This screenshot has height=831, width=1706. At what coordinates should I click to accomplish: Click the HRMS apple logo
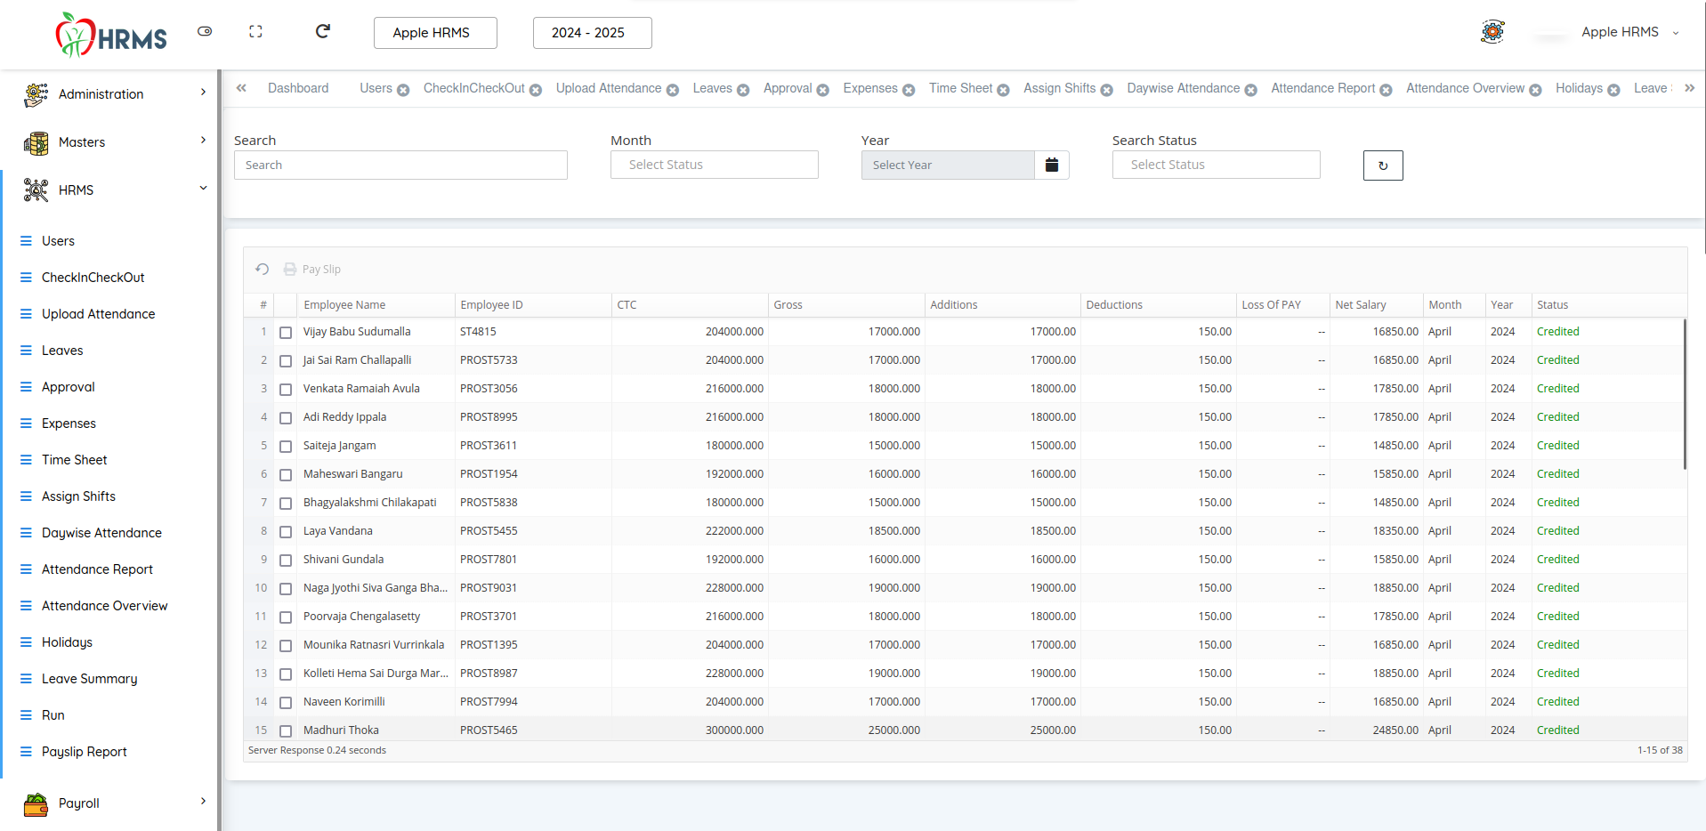[x=111, y=35]
